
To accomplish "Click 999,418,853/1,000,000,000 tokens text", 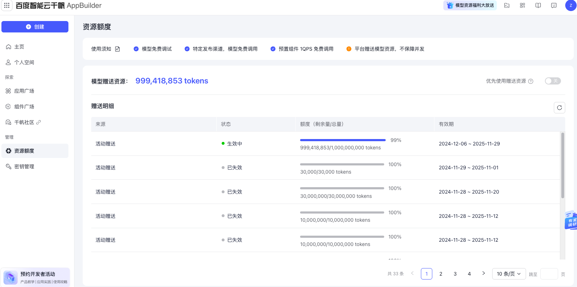I will point(340,148).
